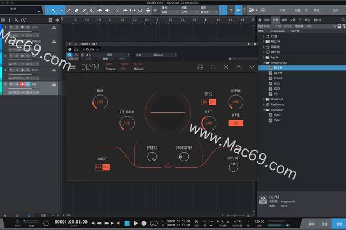Select the highlighted DLYM plugin entry
Screen dimensions: 346x230
(302, 68)
